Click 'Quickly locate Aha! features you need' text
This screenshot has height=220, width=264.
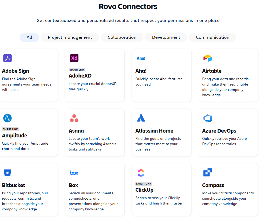[159, 82]
